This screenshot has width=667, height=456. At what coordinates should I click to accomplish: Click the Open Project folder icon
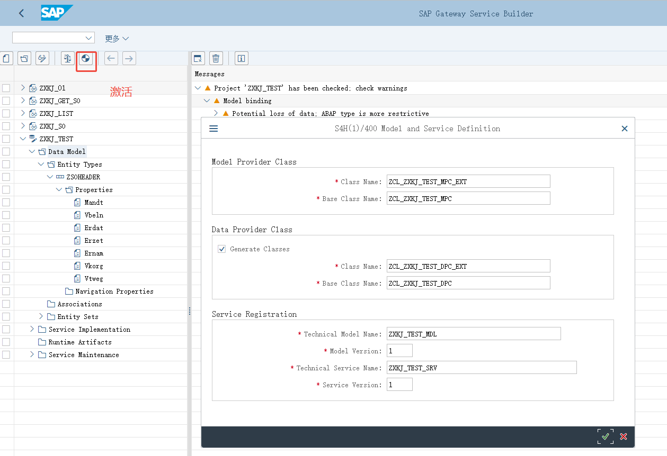coord(24,58)
